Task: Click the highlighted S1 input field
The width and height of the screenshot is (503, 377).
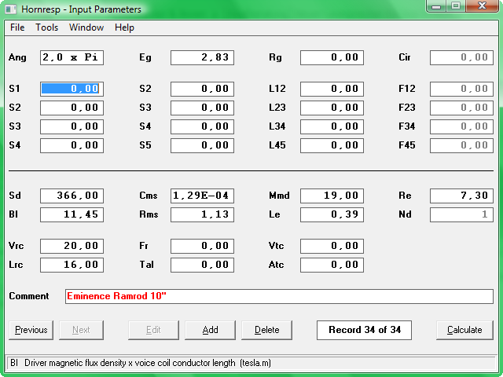Action: (72, 89)
